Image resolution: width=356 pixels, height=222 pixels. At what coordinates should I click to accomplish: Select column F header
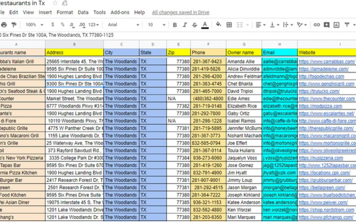208,44
